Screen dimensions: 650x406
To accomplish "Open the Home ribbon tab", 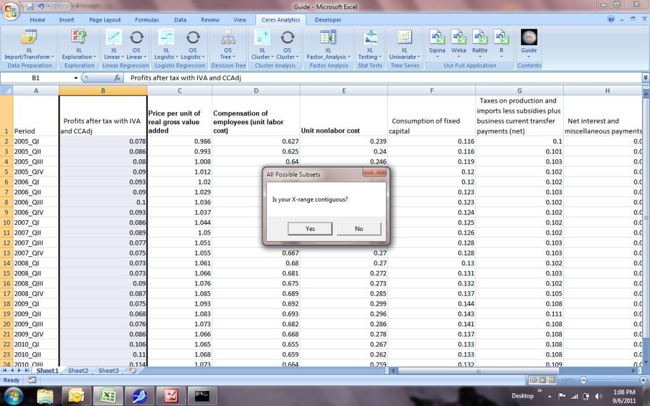I will click(x=37, y=20).
